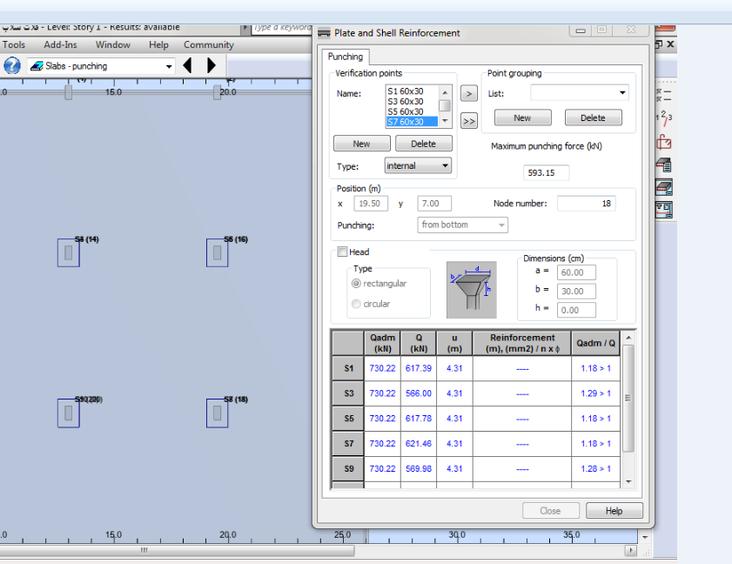Click the Close button in dialog
732x564 pixels.
coord(550,511)
